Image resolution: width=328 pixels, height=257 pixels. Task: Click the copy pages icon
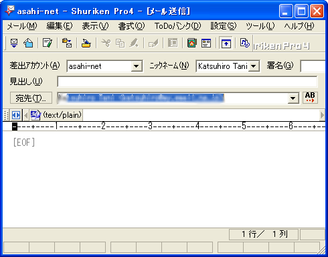point(120,43)
